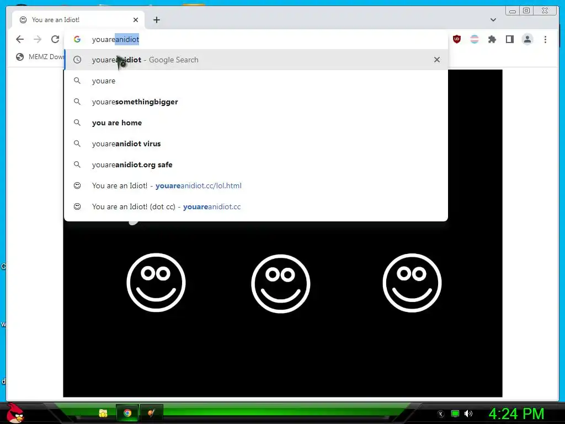Close the You are an Idiot tab
The width and height of the screenshot is (565, 424).
tap(136, 20)
